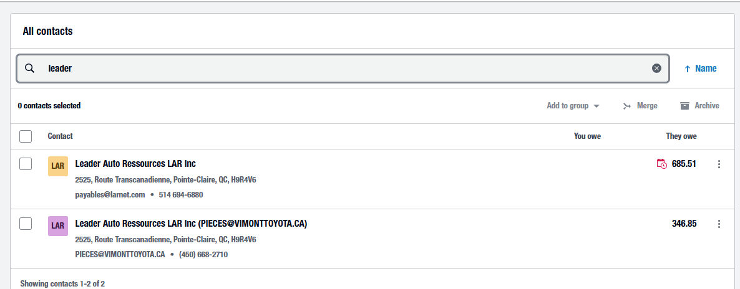Click the purple LAR avatar

(58, 226)
